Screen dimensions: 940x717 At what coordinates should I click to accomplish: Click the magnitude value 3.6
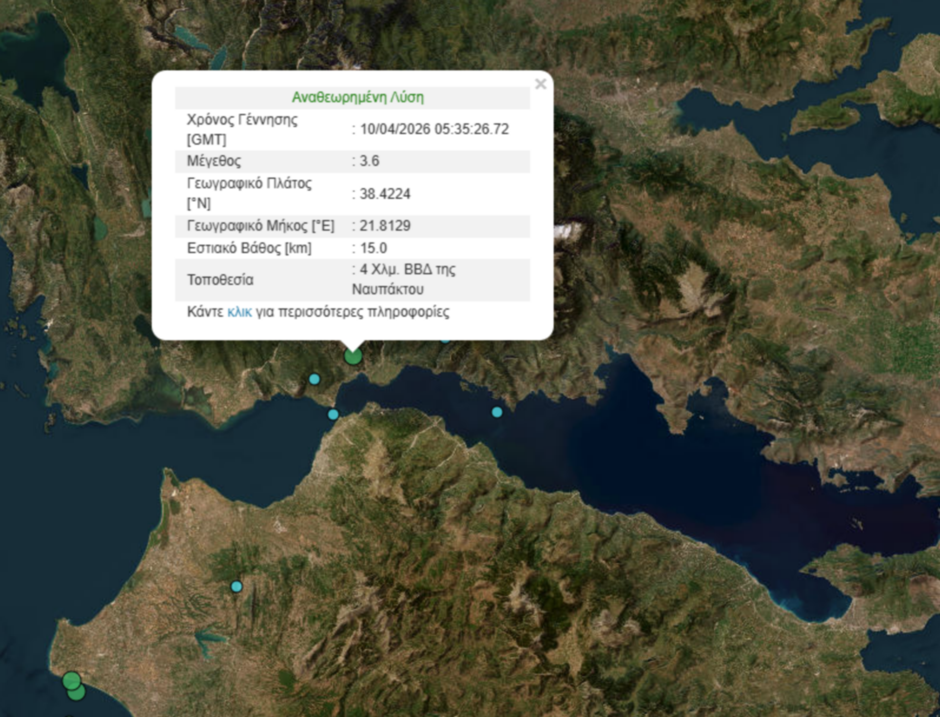point(369,161)
